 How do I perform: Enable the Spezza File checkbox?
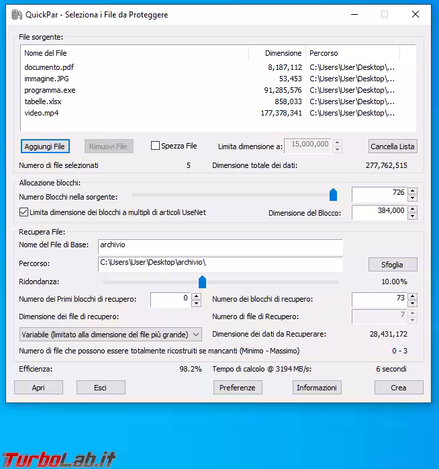pyautogui.click(x=156, y=146)
